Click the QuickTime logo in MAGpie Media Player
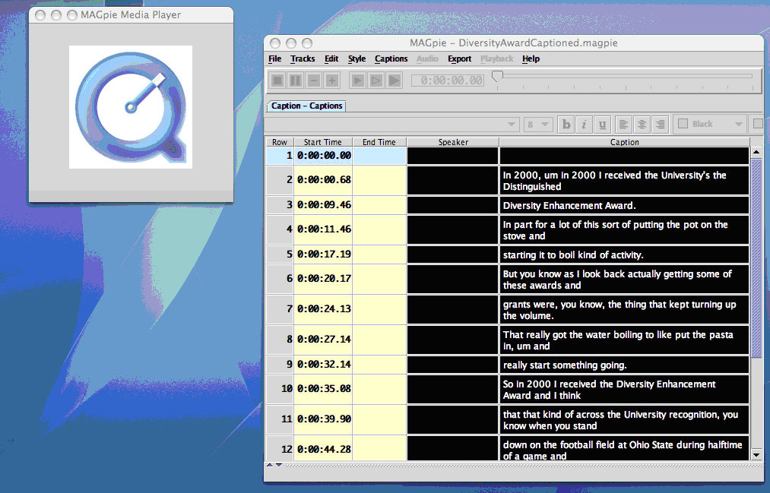Viewport: 770px width, 493px height. (x=131, y=107)
